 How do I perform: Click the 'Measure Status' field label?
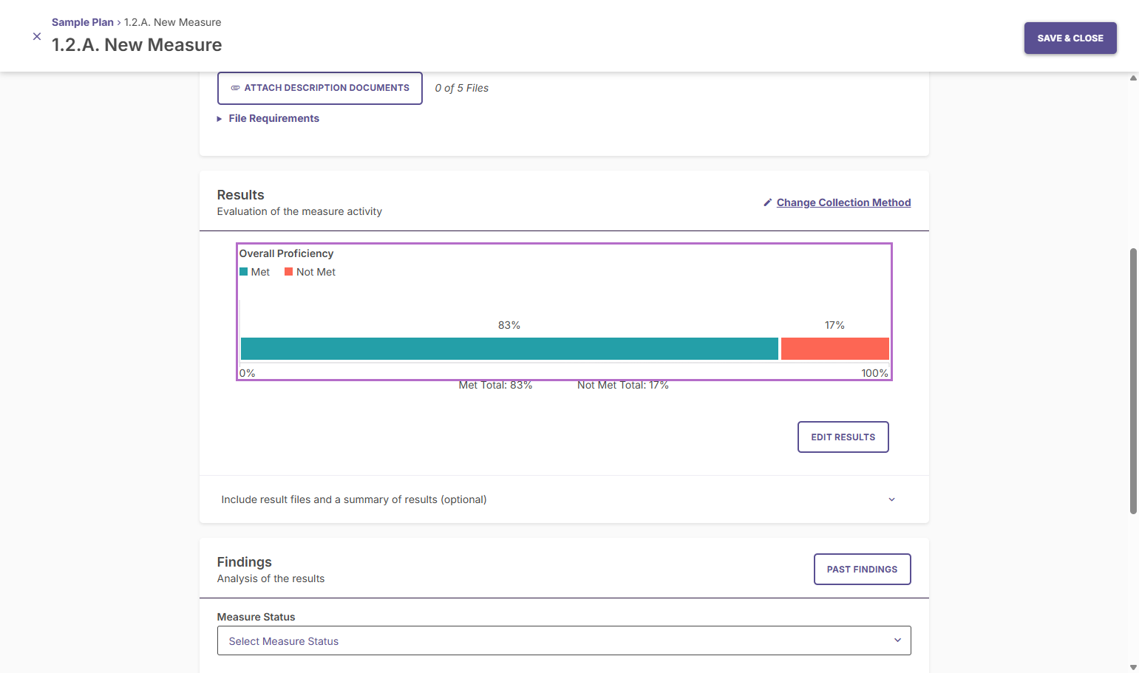(x=256, y=617)
